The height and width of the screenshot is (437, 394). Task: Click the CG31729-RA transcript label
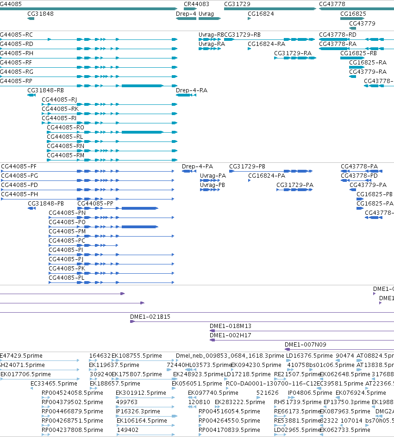coord(293,53)
